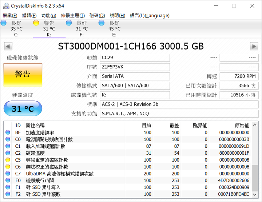
Task: Click the scroll down arrow of attribute list
Action: [255, 194]
